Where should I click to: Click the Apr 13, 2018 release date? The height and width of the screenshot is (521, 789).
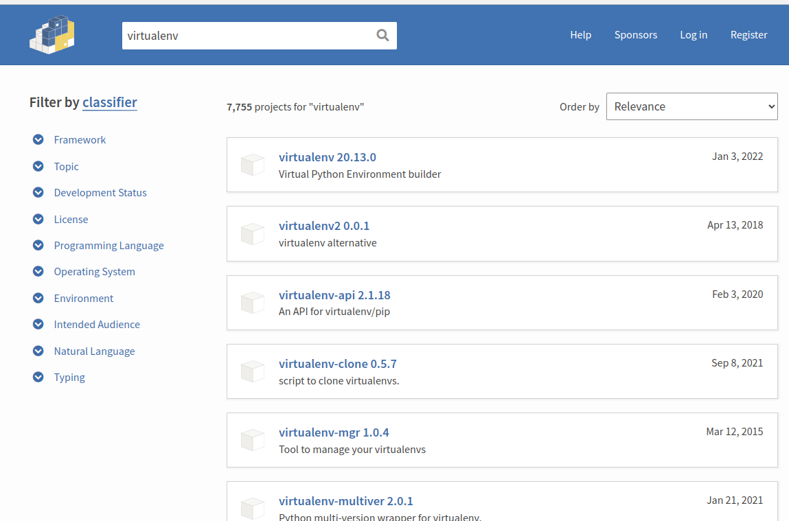[x=735, y=224]
